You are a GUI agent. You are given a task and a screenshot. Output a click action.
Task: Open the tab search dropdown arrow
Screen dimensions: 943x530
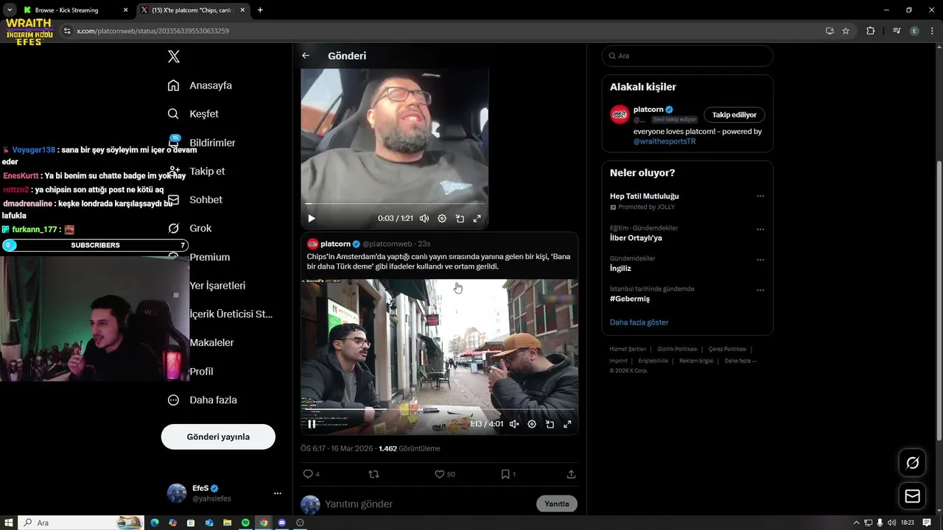coord(9,10)
